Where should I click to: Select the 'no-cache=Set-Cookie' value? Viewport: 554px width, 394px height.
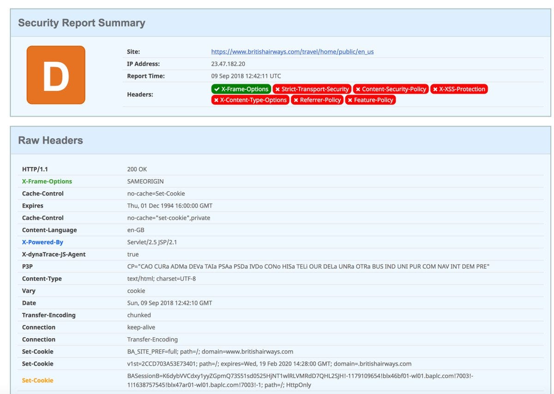tap(156, 194)
